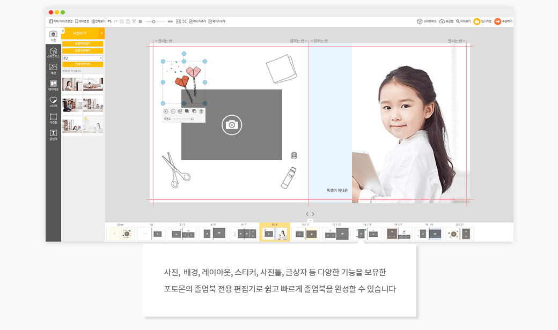Viewport: 558px width, 330px height.
Task: Open the 레이아웃 (layout) sidebar panel
Action: 53,85
